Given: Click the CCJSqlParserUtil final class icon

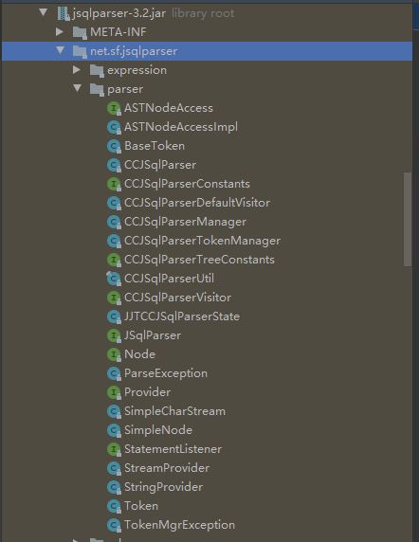Looking at the screenshot, I should (x=114, y=279).
